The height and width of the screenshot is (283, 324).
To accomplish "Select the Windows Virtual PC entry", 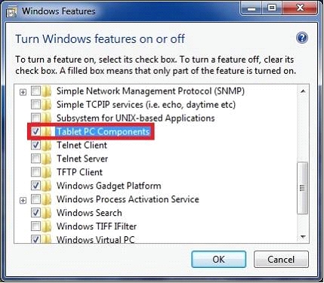I will pyautogui.click(x=95, y=239).
